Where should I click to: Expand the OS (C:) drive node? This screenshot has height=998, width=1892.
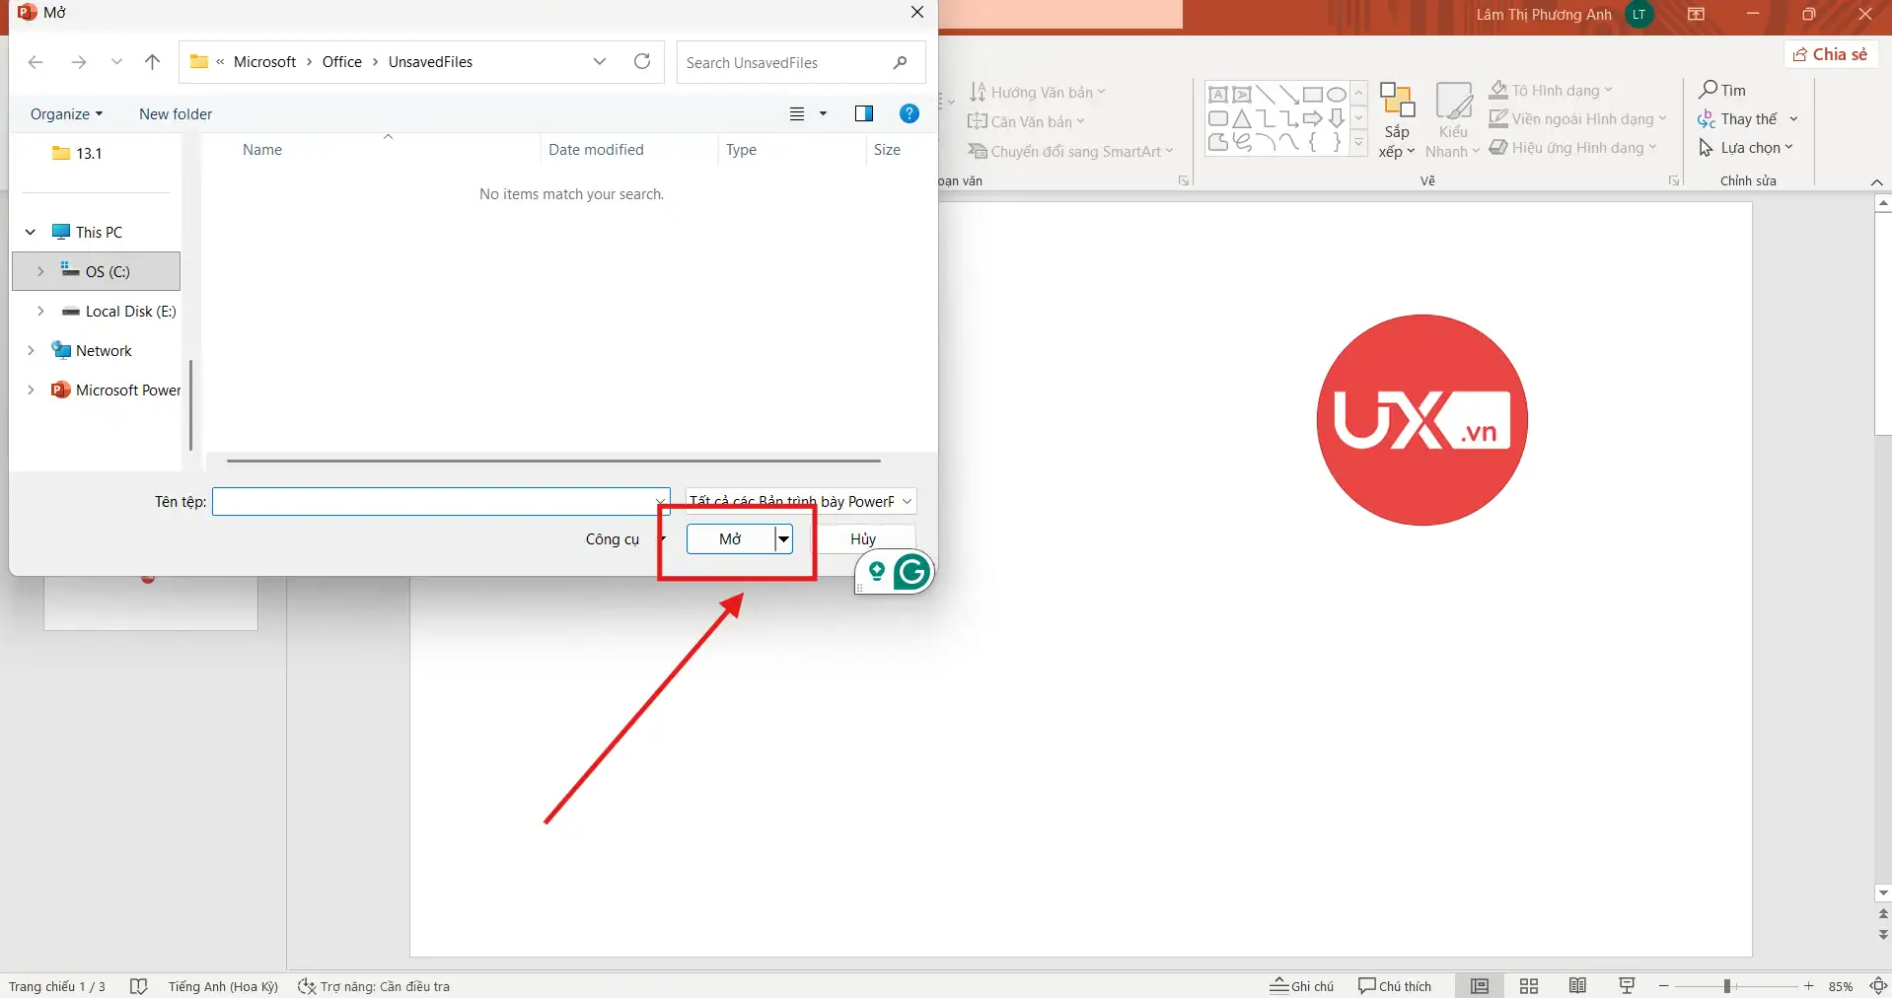click(x=40, y=271)
